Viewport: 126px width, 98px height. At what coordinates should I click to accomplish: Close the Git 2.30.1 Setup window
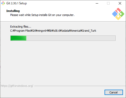[120, 3]
